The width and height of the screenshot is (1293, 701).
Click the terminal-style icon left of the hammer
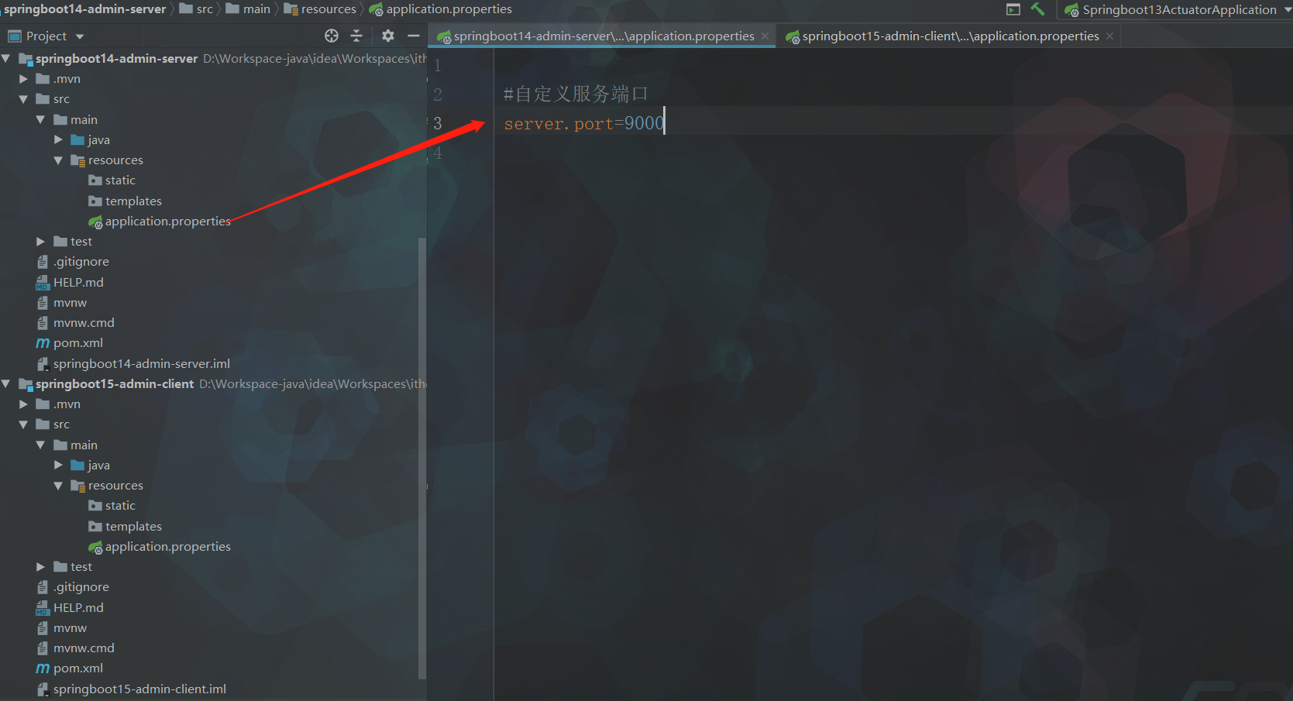click(1013, 9)
